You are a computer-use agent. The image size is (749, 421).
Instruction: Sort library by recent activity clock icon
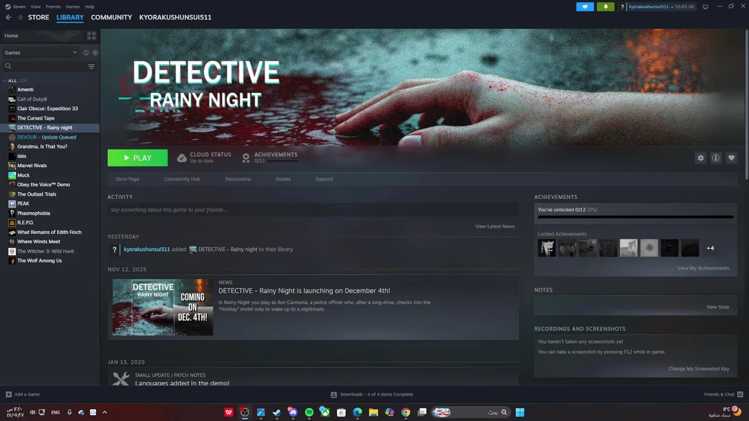(85, 53)
